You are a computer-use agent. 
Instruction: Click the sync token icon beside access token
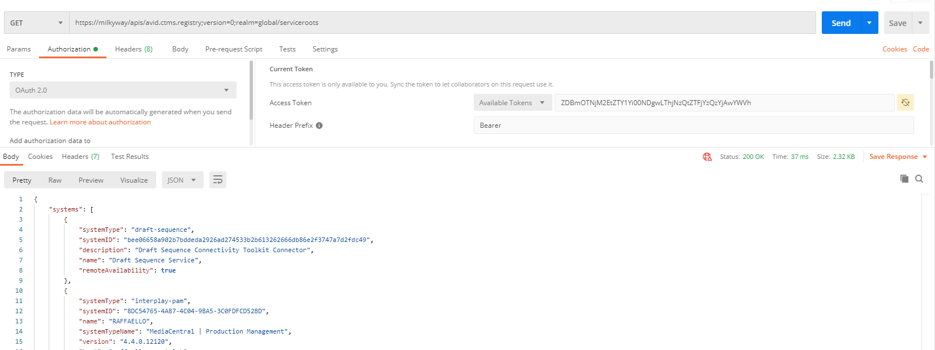pyautogui.click(x=905, y=102)
